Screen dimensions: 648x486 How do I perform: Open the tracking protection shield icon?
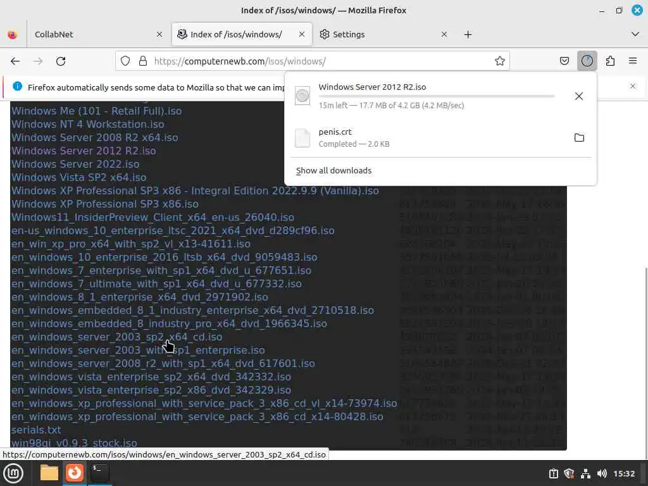pos(125,61)
